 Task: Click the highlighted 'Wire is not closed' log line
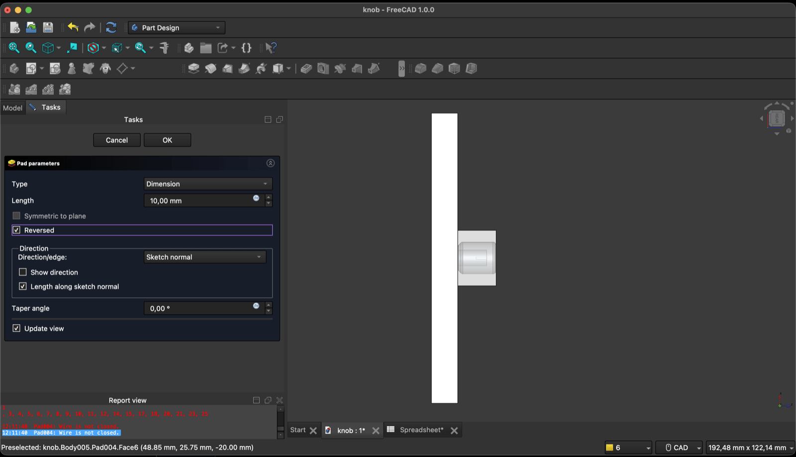pos(61,433)
